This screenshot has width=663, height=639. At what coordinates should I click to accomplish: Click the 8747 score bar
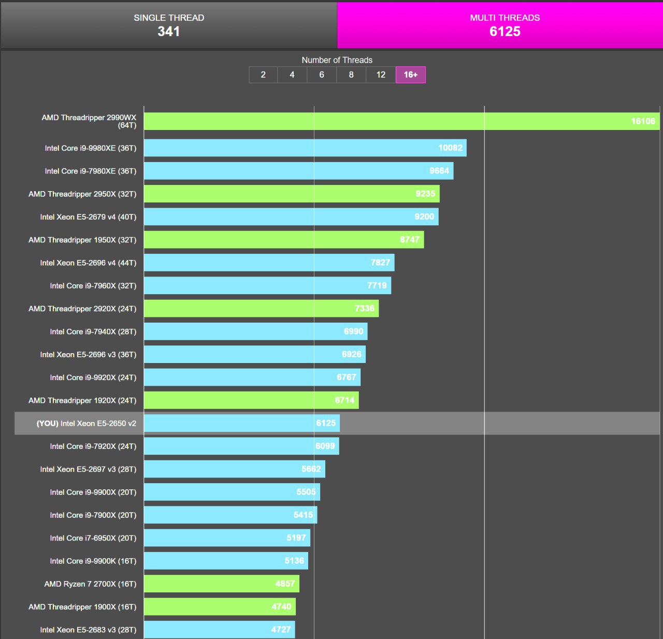284,239
